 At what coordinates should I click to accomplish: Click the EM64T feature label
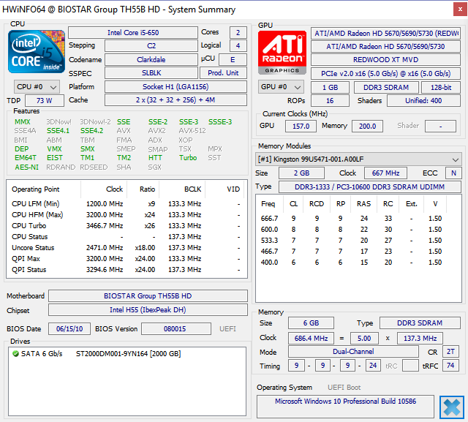click(x=26, y=157)
